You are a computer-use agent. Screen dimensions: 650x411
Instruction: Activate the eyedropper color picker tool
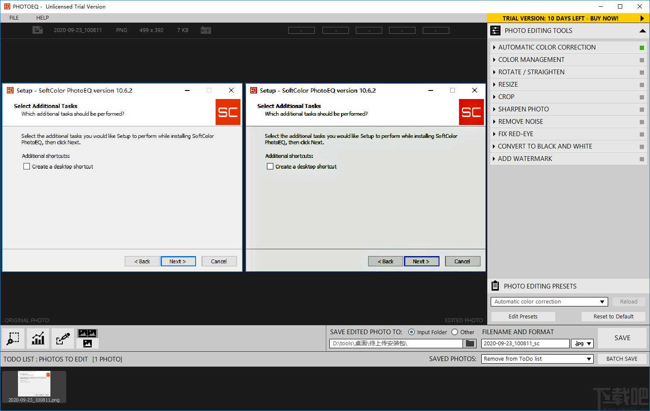point(63,338)
